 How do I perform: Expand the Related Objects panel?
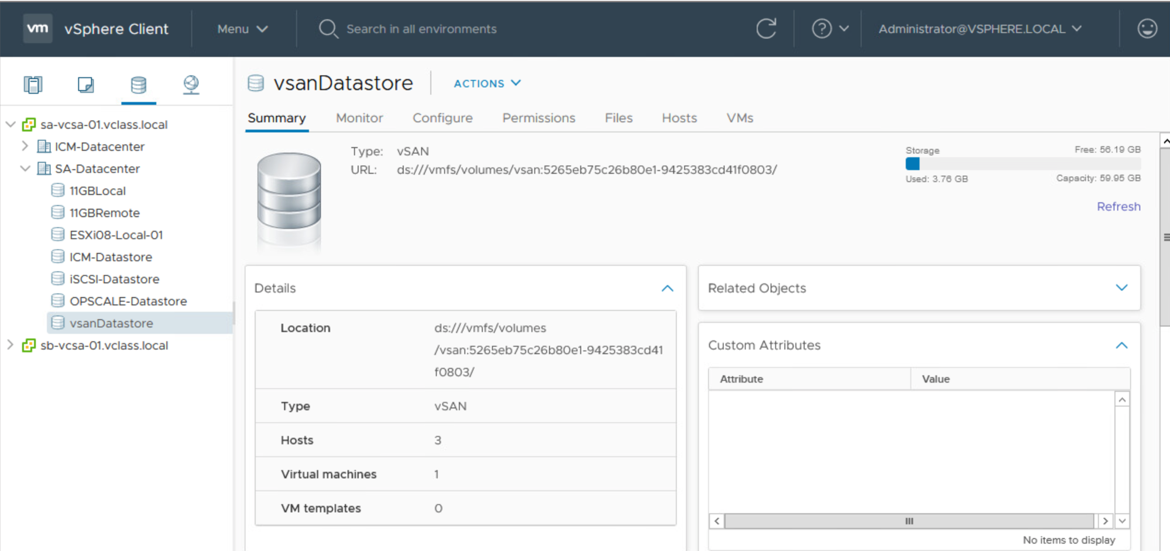click(x=1121, y=288)
